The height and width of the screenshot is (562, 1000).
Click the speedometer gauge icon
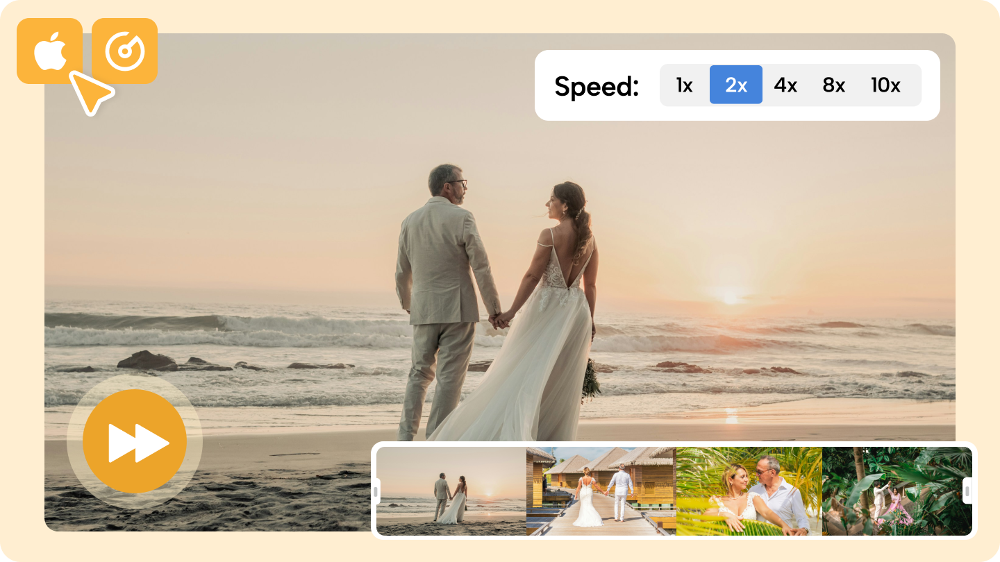125,51
